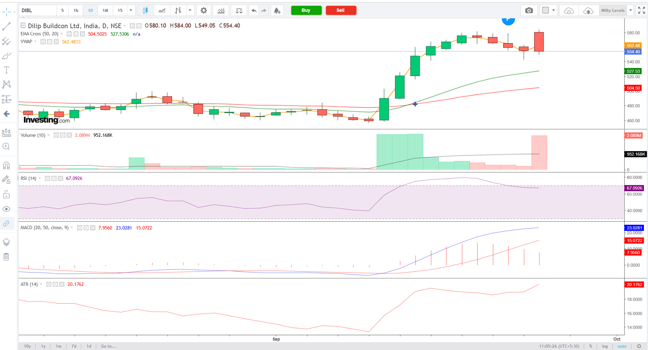
Task: Open RSI (14) settings gear
Action: tap(54, 178)
